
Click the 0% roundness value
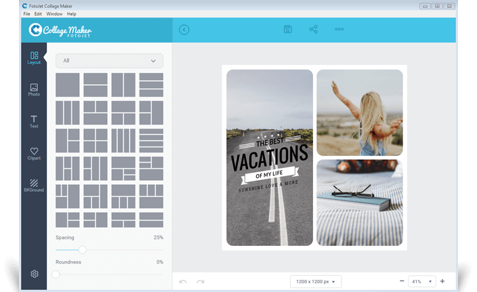(x=160, y=262)
